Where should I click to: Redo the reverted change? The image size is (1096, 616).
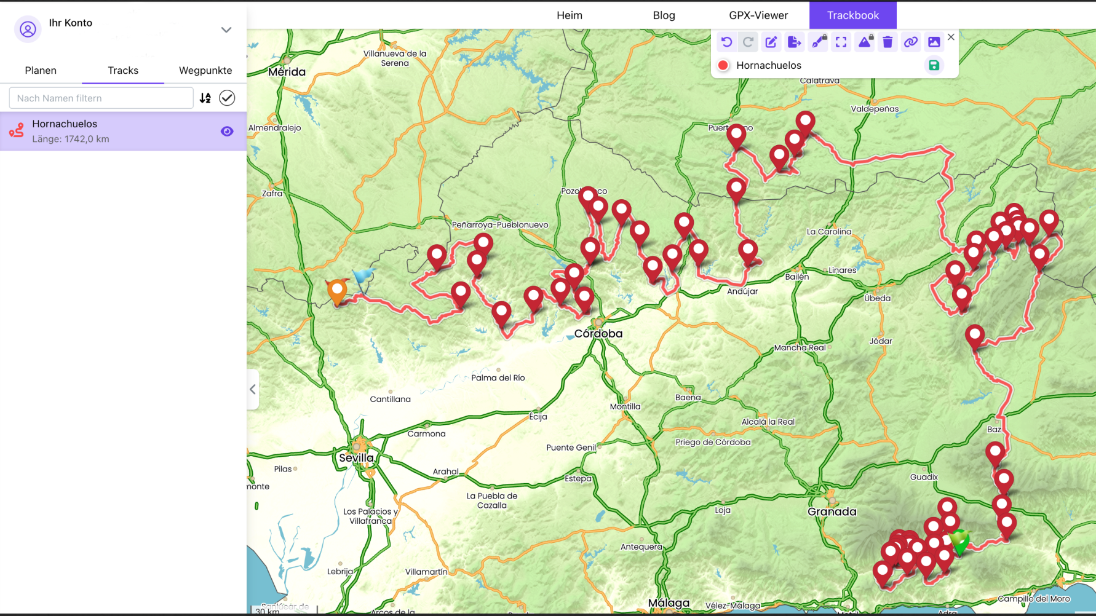coord(748,42)
